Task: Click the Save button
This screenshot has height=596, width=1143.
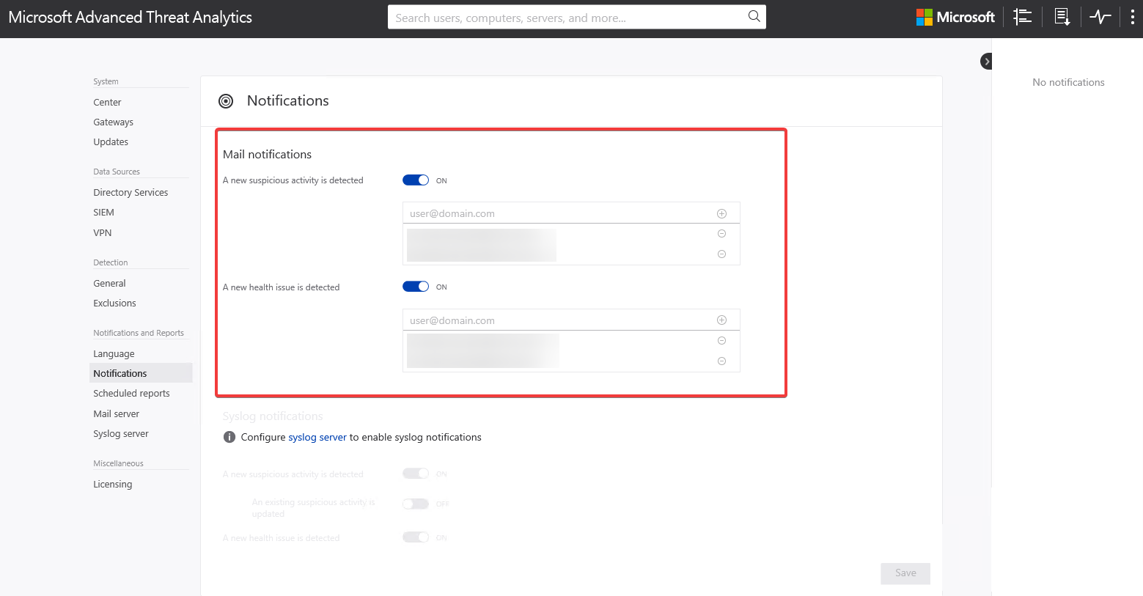Action: coord(905,573)
